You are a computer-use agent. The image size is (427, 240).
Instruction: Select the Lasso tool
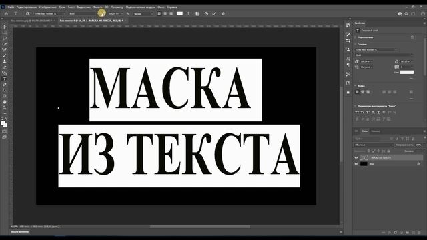click(x=5, y=38)
